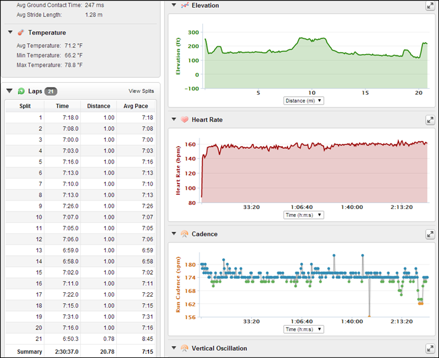The width and height of the screenshot is (439, 358).
Task: Collapse the Cadence chart section
Action: 174,233
